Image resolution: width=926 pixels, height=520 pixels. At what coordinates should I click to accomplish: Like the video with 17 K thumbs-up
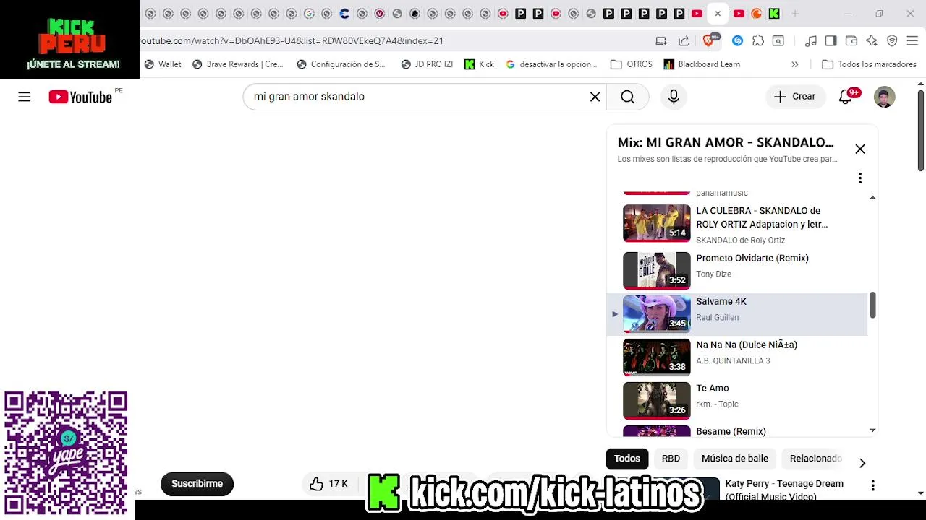(x=328, y=484)
